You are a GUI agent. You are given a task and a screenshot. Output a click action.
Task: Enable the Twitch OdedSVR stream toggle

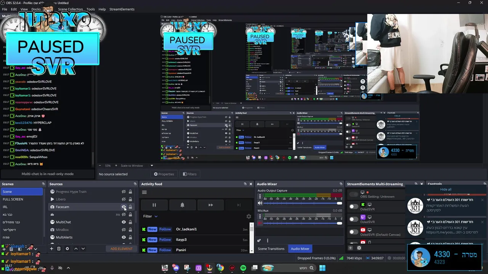354,219
